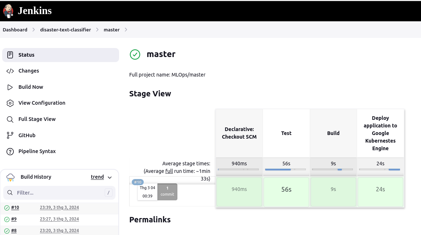
Task: Open timestamp 23:20, 3 thg 3, 2024
Action: [x=59, y=230]
